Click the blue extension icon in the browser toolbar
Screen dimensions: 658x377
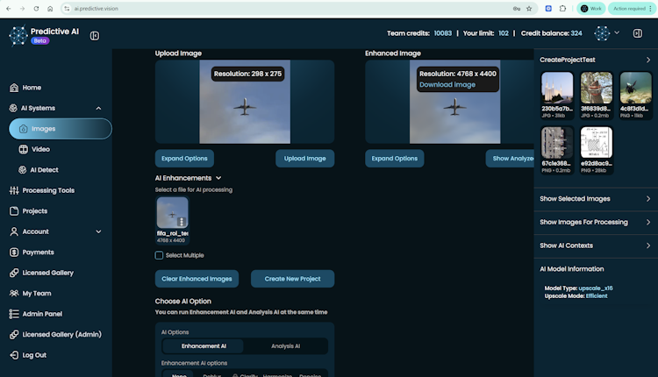pos(548,9)
